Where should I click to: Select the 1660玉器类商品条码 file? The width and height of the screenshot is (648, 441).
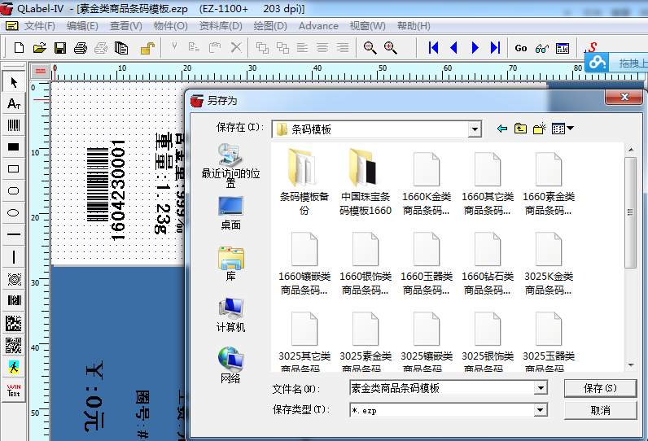tap(427, 264)
